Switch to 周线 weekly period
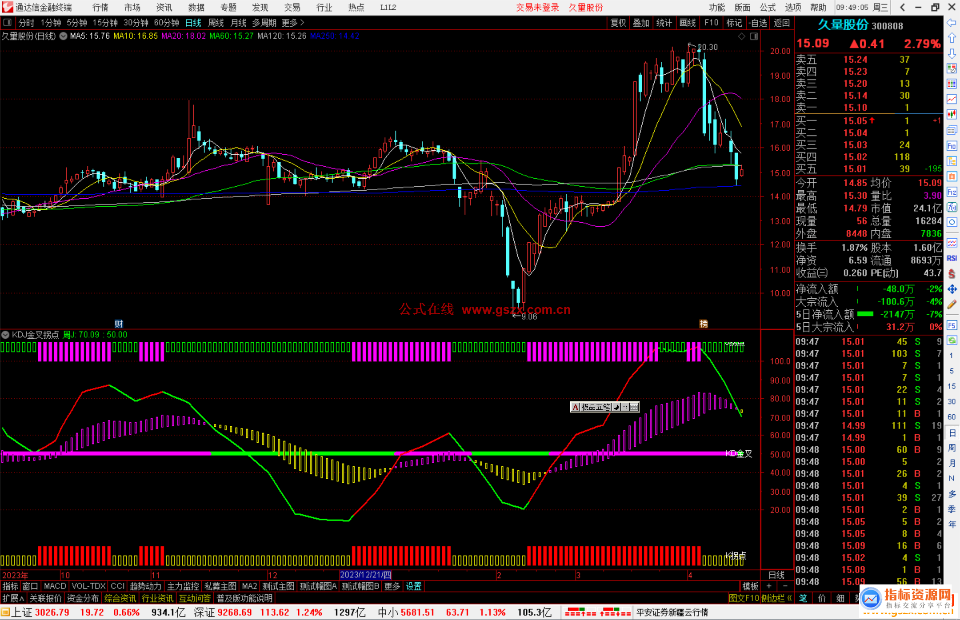 (x=216, y=23)
